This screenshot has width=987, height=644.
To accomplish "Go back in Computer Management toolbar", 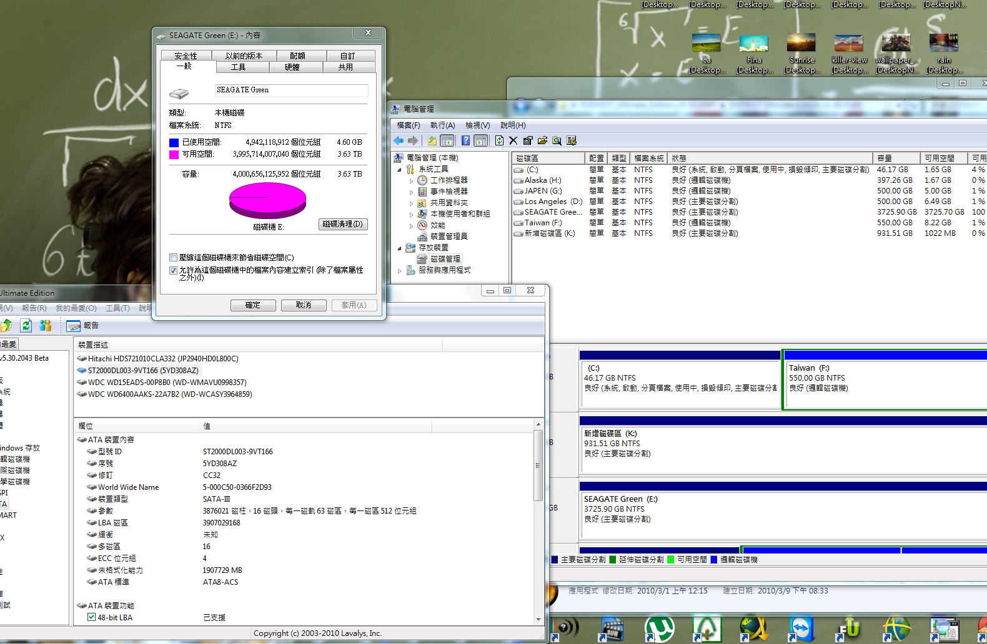I will [x=398, y=141].
